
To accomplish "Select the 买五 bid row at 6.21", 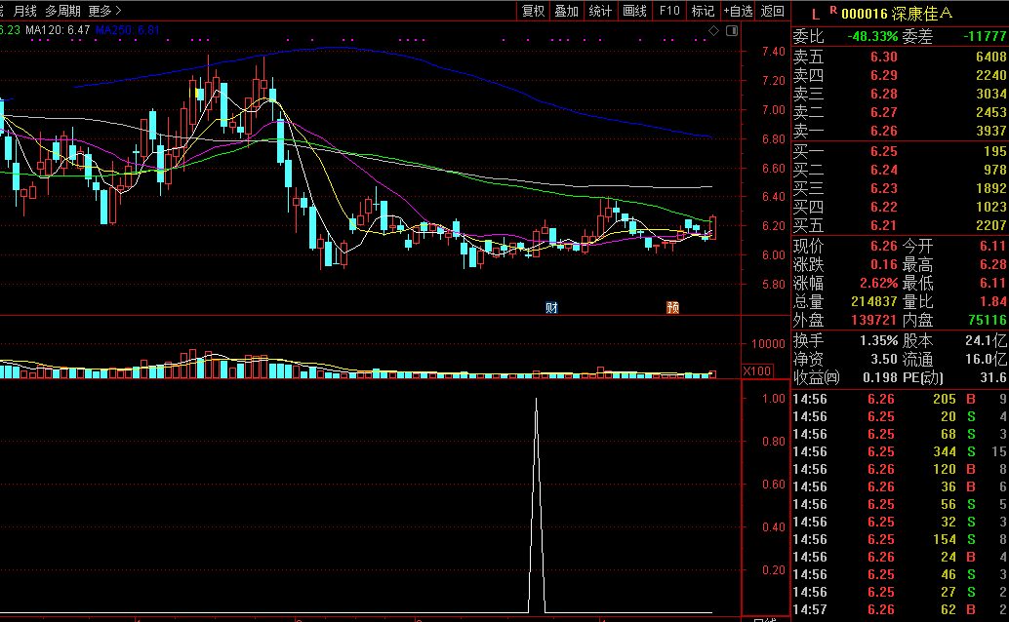I will point(900,226).
